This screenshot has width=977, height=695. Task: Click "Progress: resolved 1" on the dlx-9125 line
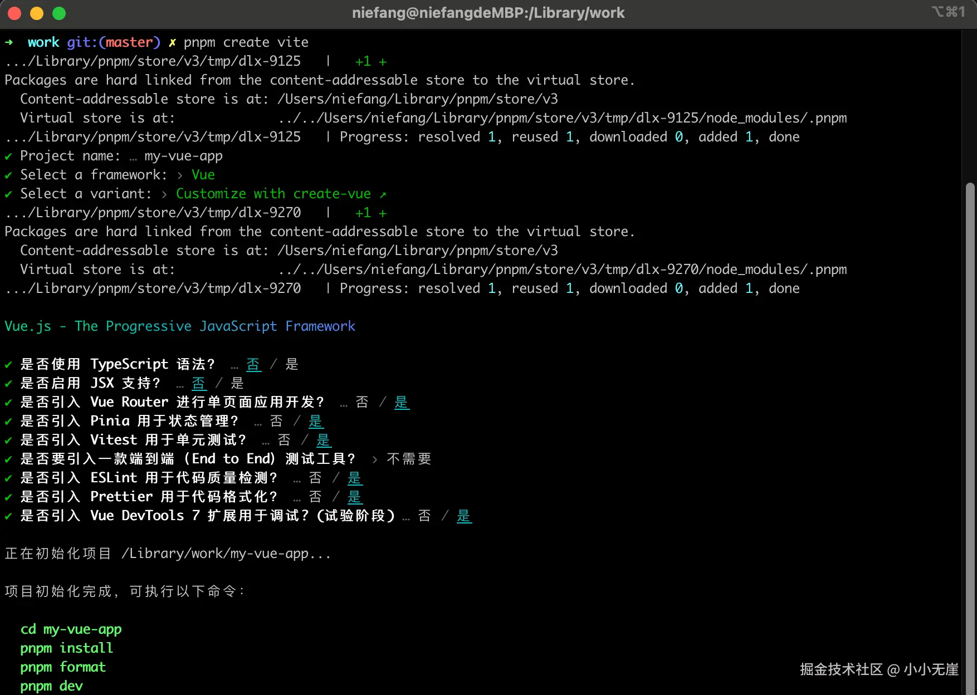(x=418, y=137)
